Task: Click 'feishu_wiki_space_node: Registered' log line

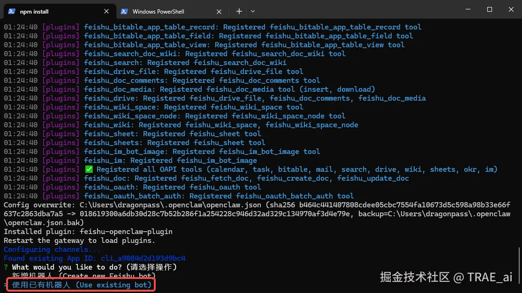Action: 175,116
